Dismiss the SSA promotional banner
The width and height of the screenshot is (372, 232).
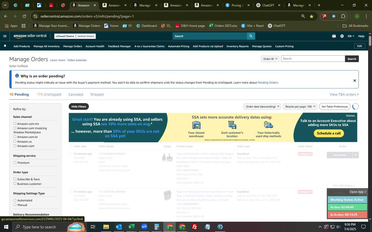pos(350,115)
